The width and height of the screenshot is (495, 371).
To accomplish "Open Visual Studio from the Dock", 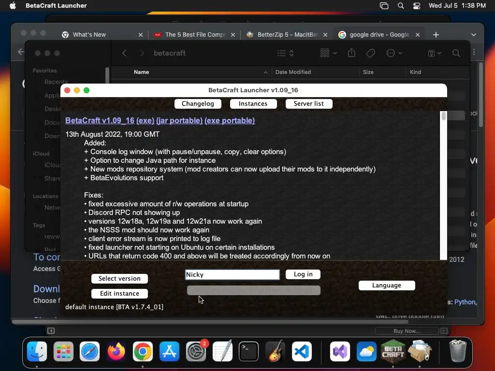I will coord(340,352).
